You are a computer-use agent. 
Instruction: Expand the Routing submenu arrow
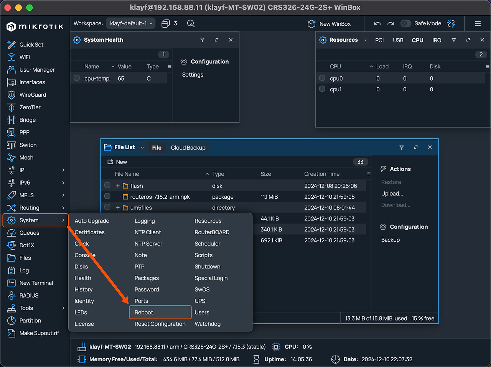[x=63, y=208]
